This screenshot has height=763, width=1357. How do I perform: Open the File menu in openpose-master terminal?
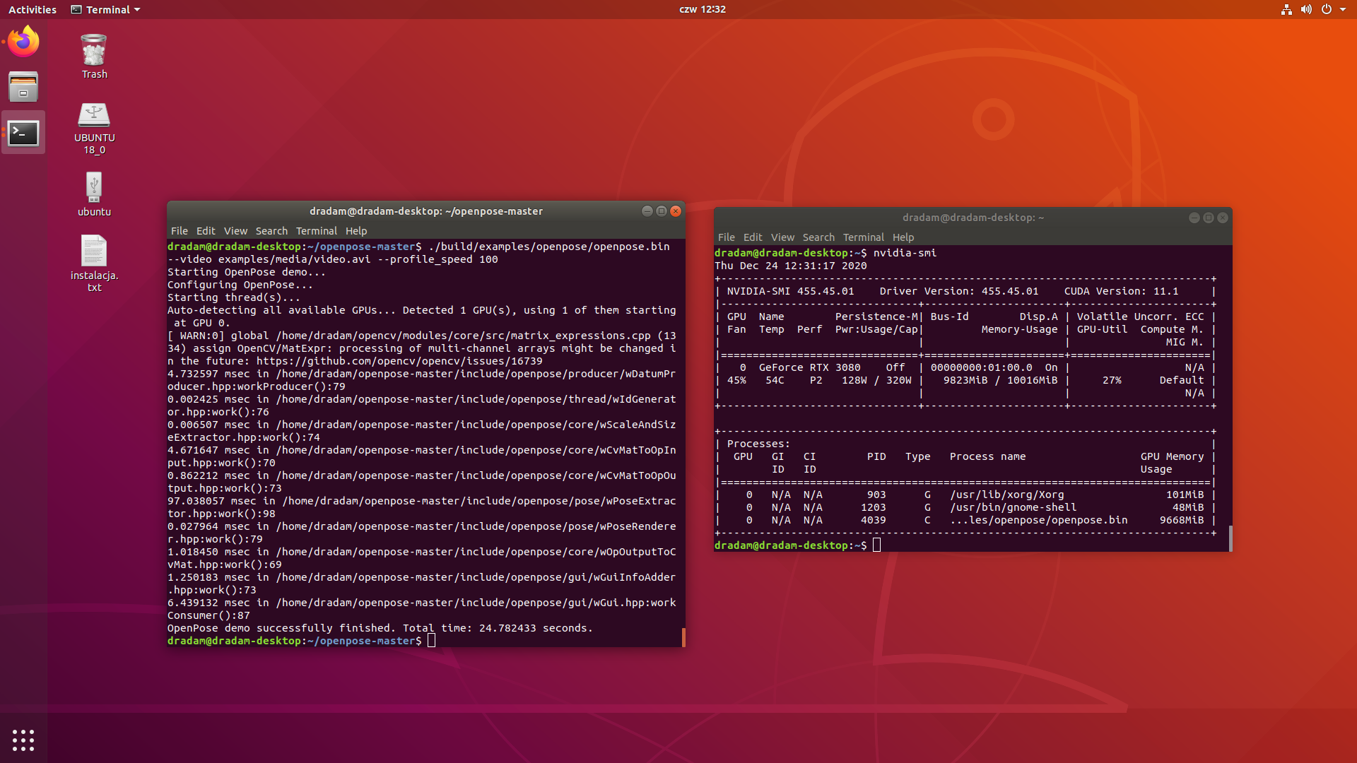(179, 230)
